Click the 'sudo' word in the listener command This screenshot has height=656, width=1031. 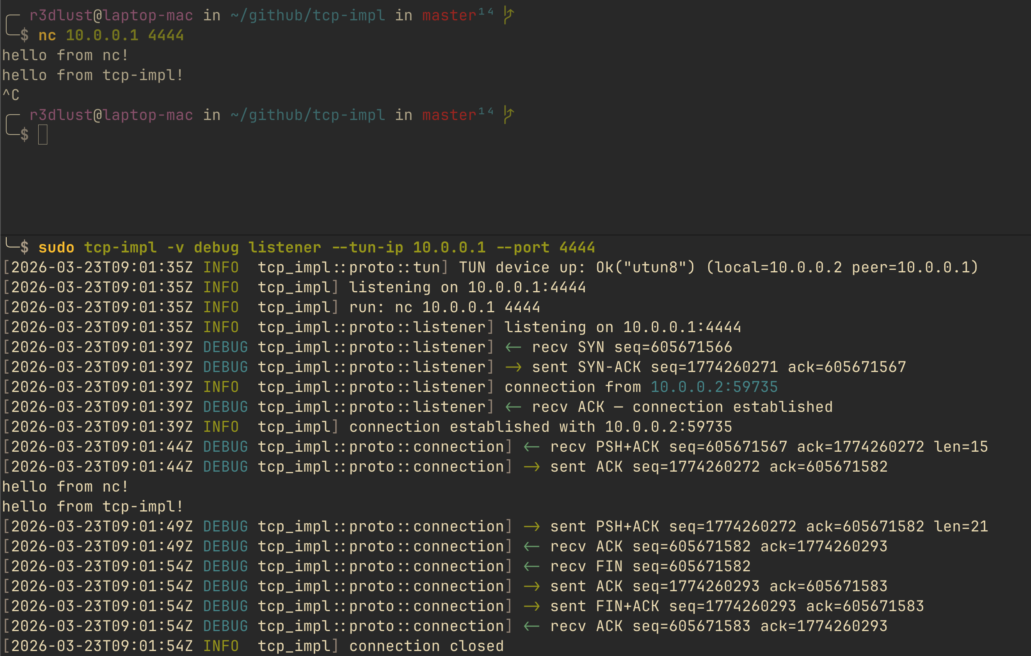[x=56, y=247]
